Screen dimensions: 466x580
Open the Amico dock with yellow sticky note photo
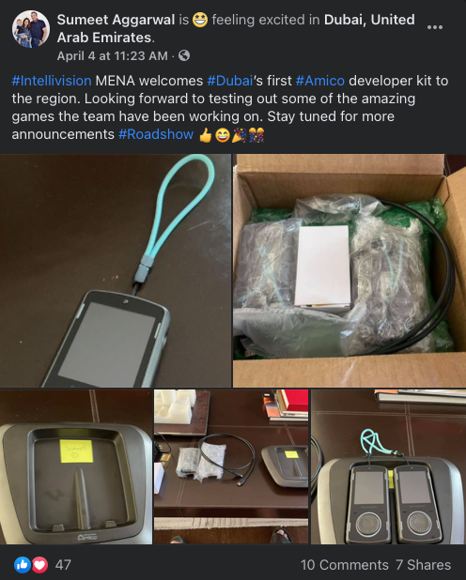pyautogui.click(x=76, y=466)
